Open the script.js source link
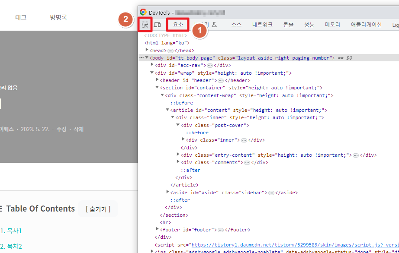 pos(295,245)
